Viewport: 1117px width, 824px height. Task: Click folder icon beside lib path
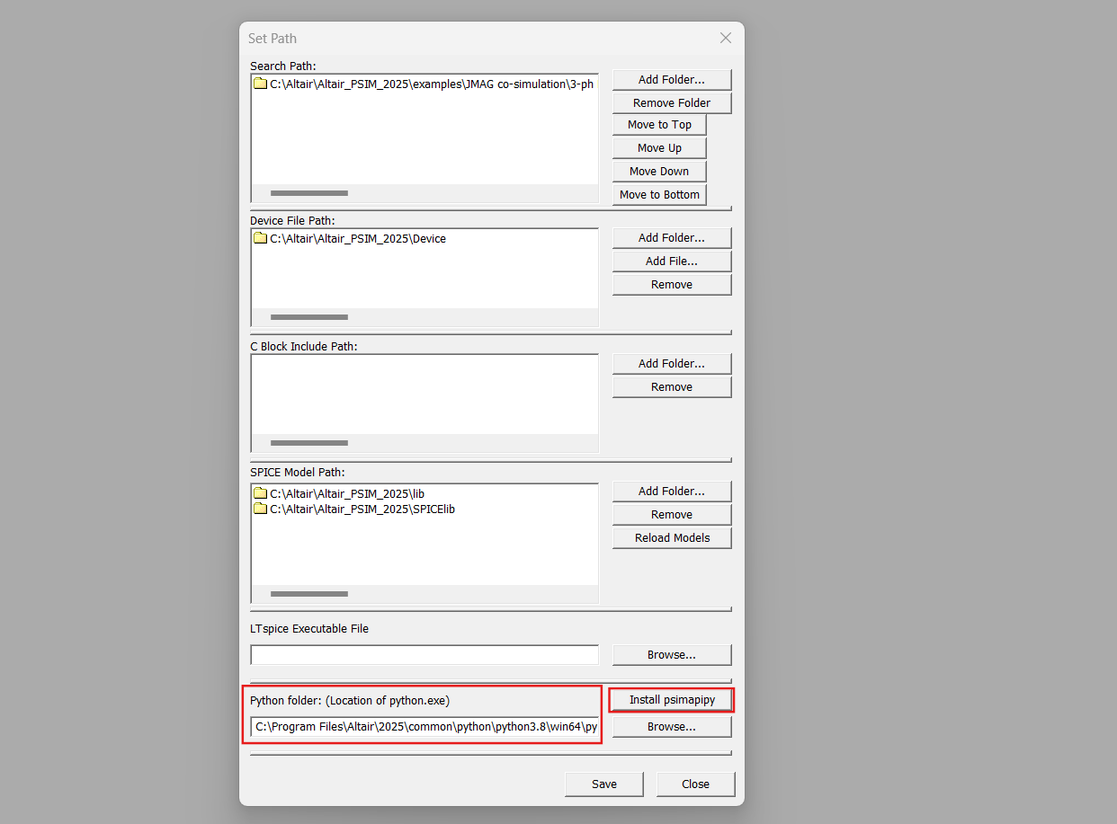(x=261, y=493)
